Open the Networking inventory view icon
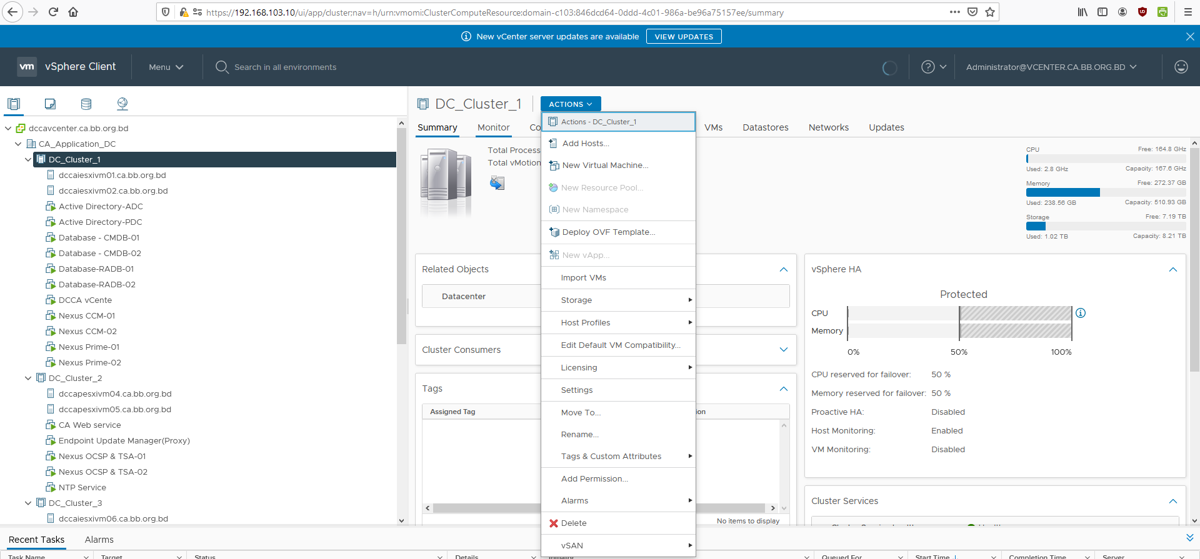This screenshot has width=1200, height=559. point(122,104)
